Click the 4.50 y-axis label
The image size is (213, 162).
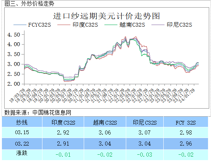point(14,35)
